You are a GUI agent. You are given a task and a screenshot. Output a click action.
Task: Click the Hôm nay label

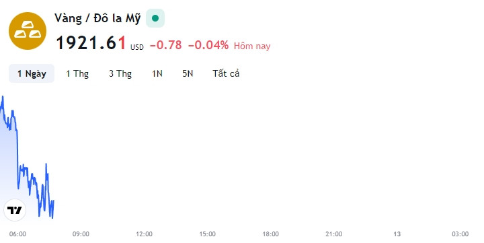pyautogui.click(x=252, y=46)
